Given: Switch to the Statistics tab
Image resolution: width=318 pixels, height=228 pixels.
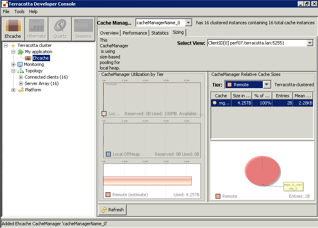Looking at the screenshot, I should point(160,33).
